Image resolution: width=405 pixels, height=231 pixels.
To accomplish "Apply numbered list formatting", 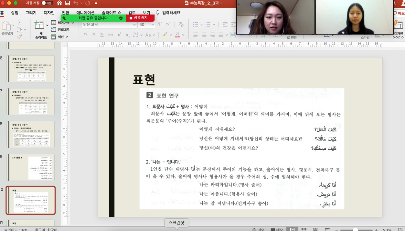I will [x=208, y=25].
